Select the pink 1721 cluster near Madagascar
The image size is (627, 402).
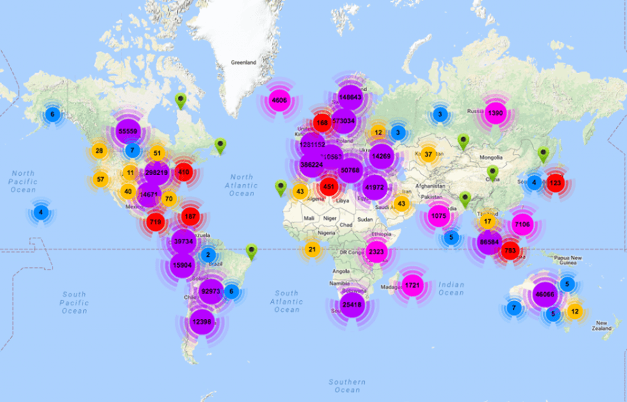413,284
